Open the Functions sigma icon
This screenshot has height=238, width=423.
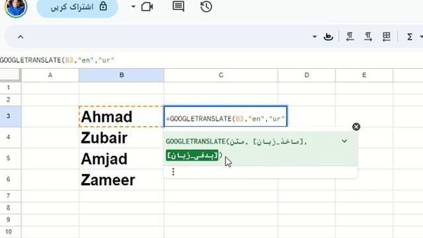[410, 37]
